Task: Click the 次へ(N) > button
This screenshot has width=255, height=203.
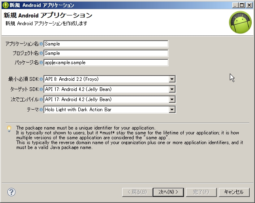Action: click(x=169, y=192)
